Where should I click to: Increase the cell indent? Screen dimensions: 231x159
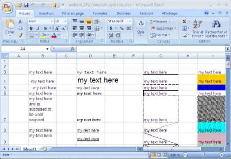(x=82, y=35)
